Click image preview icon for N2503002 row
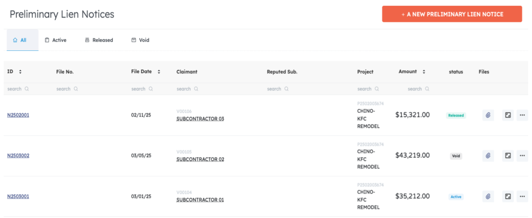This screenshot has height=218, width=532. point(508,155)
